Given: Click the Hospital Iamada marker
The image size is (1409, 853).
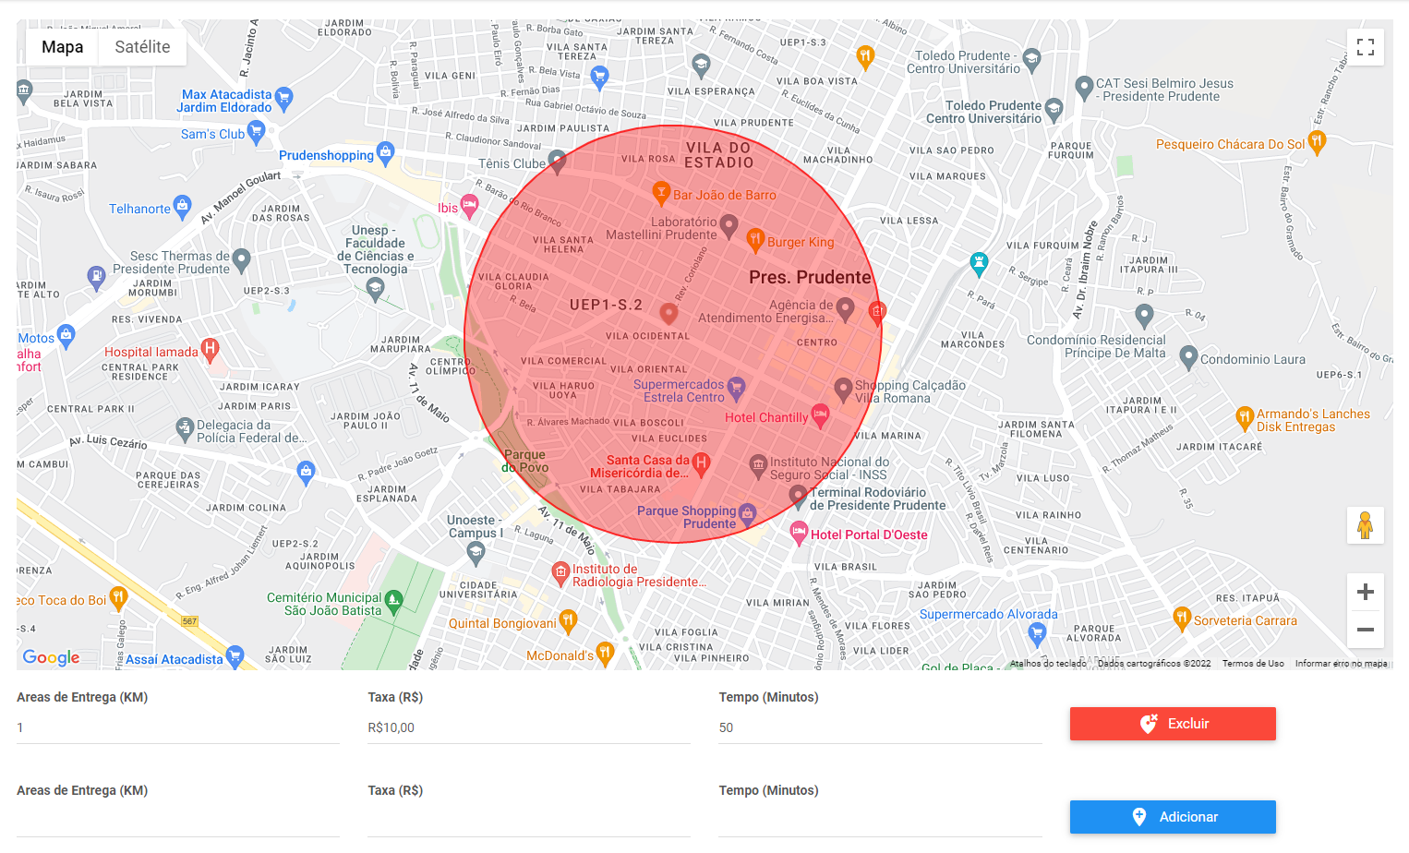Looking at the screenshot, I should (x=211, y=349).
